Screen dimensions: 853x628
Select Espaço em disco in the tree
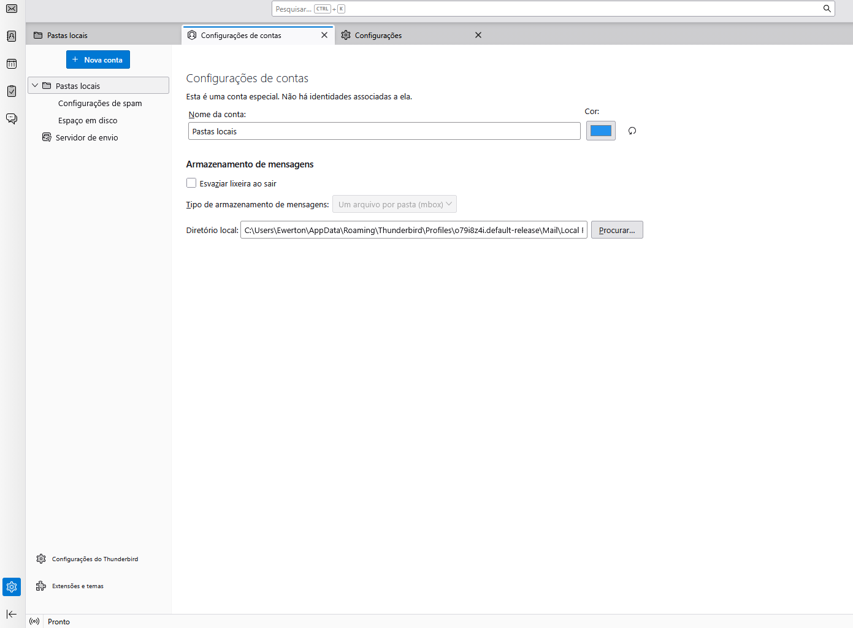[88, 120]
